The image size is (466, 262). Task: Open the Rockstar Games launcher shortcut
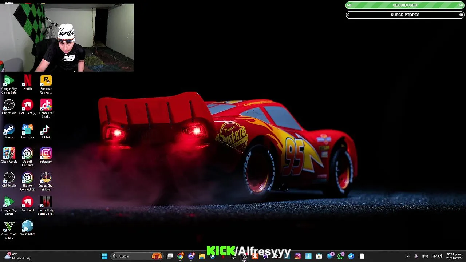[46, 84]
